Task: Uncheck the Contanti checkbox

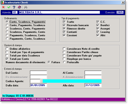Action: (x=64, y=32)
